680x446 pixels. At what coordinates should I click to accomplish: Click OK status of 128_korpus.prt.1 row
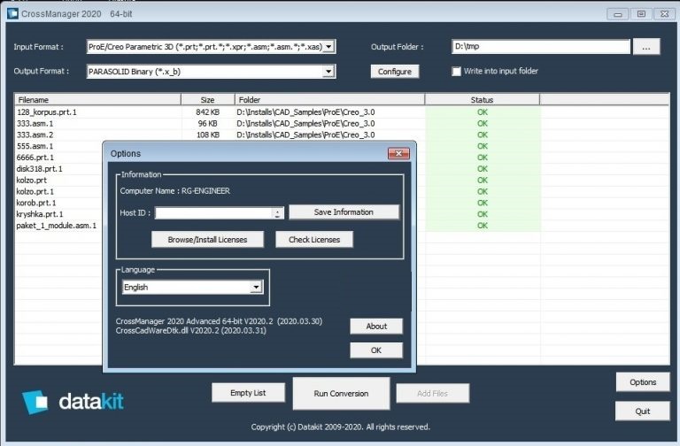(483, 112)
